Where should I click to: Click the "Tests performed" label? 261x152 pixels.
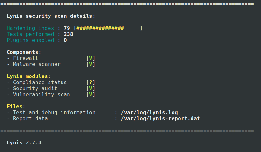30,34
